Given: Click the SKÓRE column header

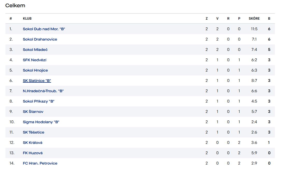Looking at the screenshot, I should pos(254,19).
